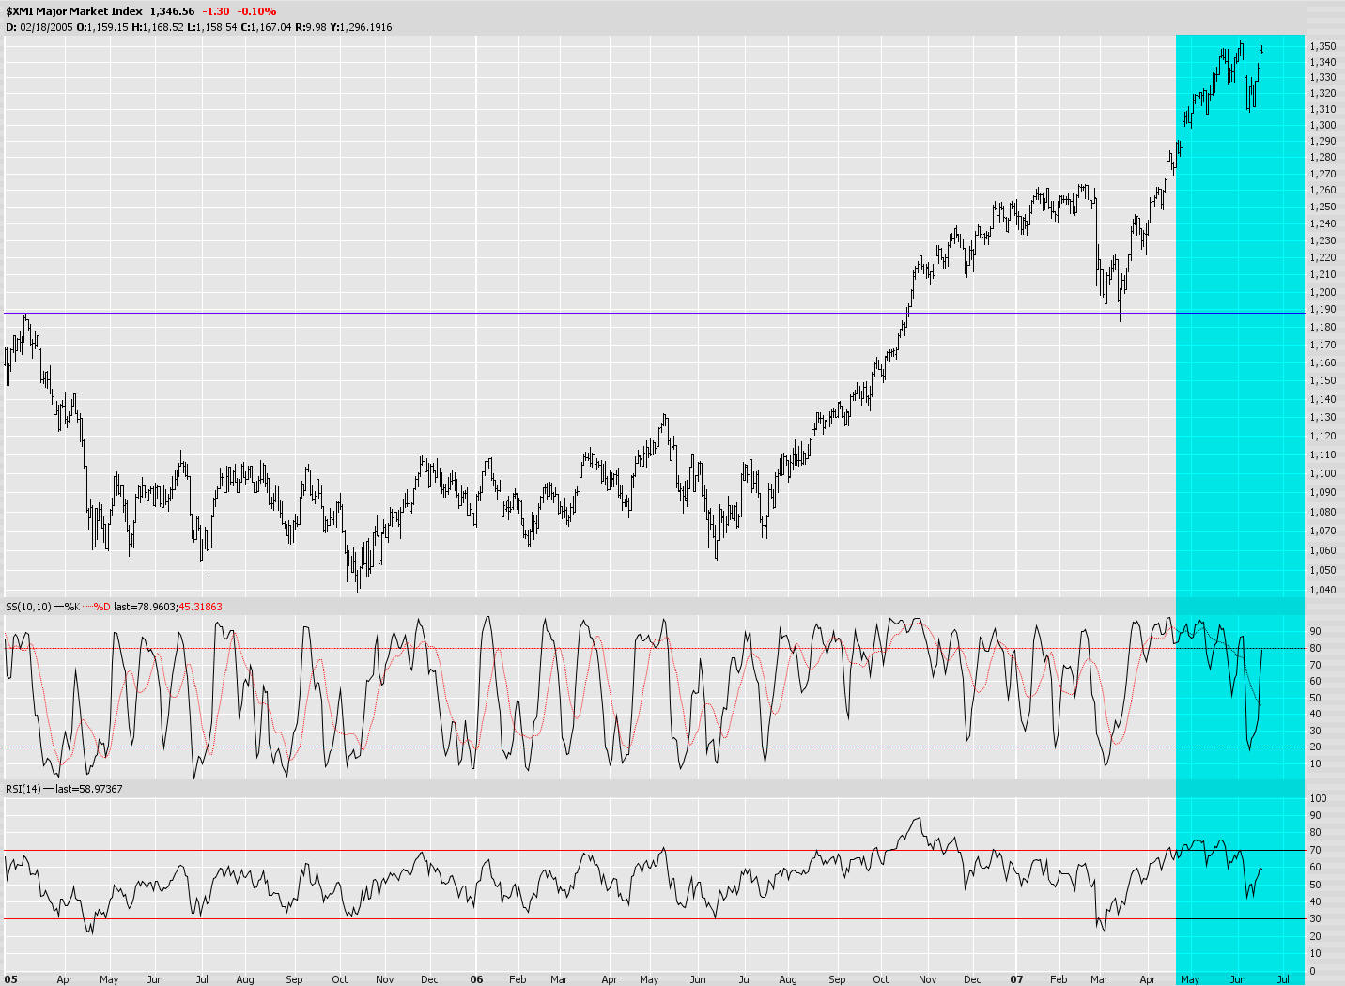Click the high value H:1,168.52
Viewport: 1345px width, 986px height.
point(156,27)
